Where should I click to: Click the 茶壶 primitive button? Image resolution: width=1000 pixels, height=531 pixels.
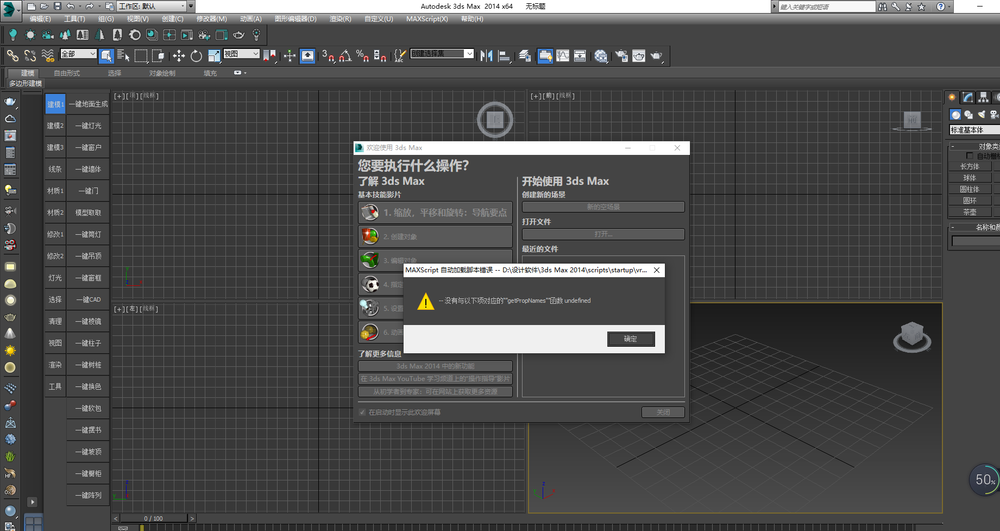tap(970, 212)
